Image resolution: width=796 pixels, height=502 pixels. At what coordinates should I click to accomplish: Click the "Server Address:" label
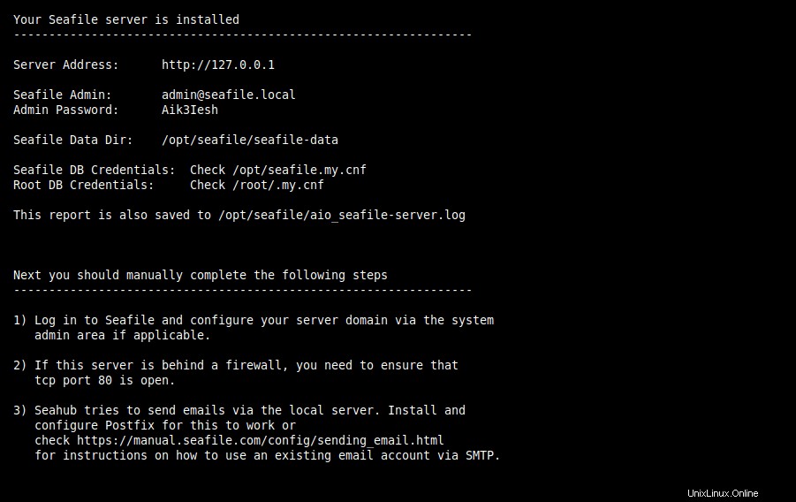[x=65, y=65]
